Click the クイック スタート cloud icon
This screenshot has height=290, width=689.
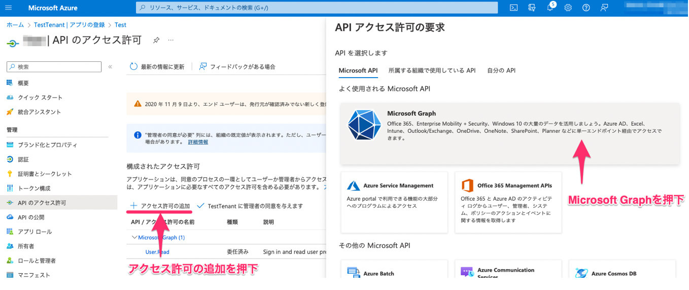10,97
